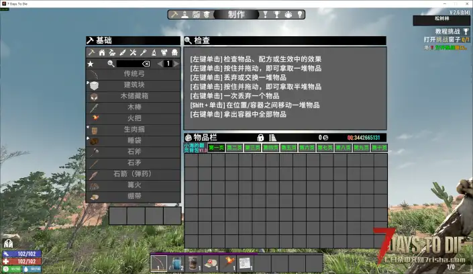Select the blue water jar toolbelt item

click(176, 263)
